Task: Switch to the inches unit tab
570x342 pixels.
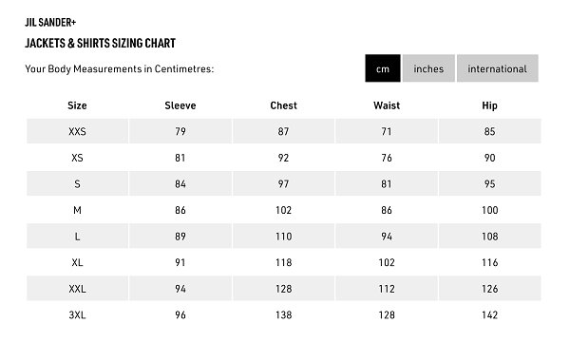Action: (428, 68)
